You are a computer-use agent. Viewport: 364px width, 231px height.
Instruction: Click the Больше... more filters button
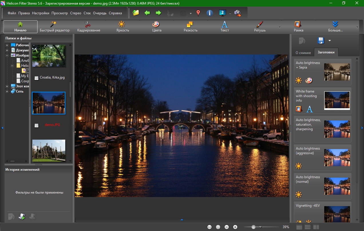click(x=335, y=27)
